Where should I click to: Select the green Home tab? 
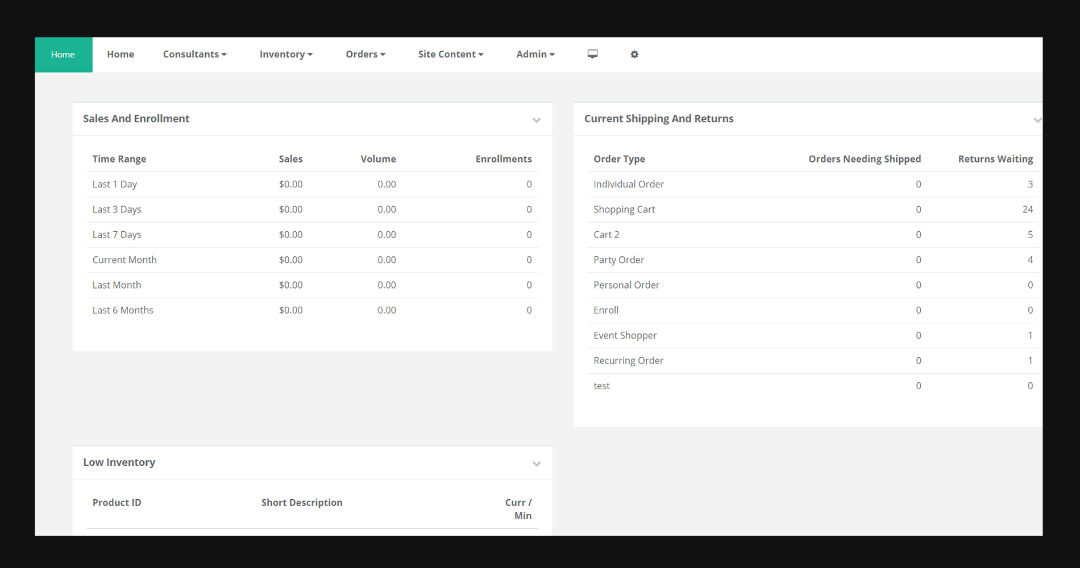point(63,55)
